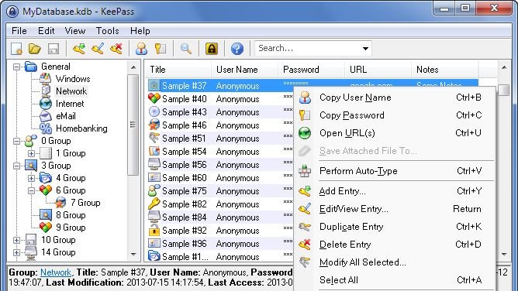Click the Find magnifier toolbar icon
The image size is (518, 291).
(x=186, y=49)
